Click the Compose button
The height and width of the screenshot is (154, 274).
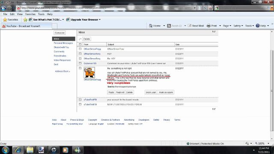point(60,33)
